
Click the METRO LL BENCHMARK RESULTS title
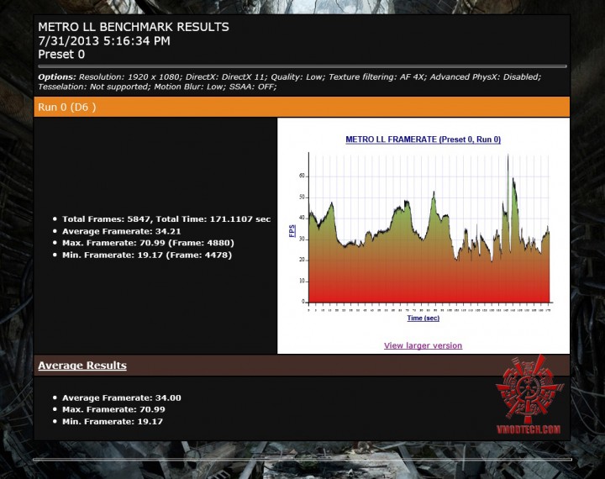(x=134, y=27)
